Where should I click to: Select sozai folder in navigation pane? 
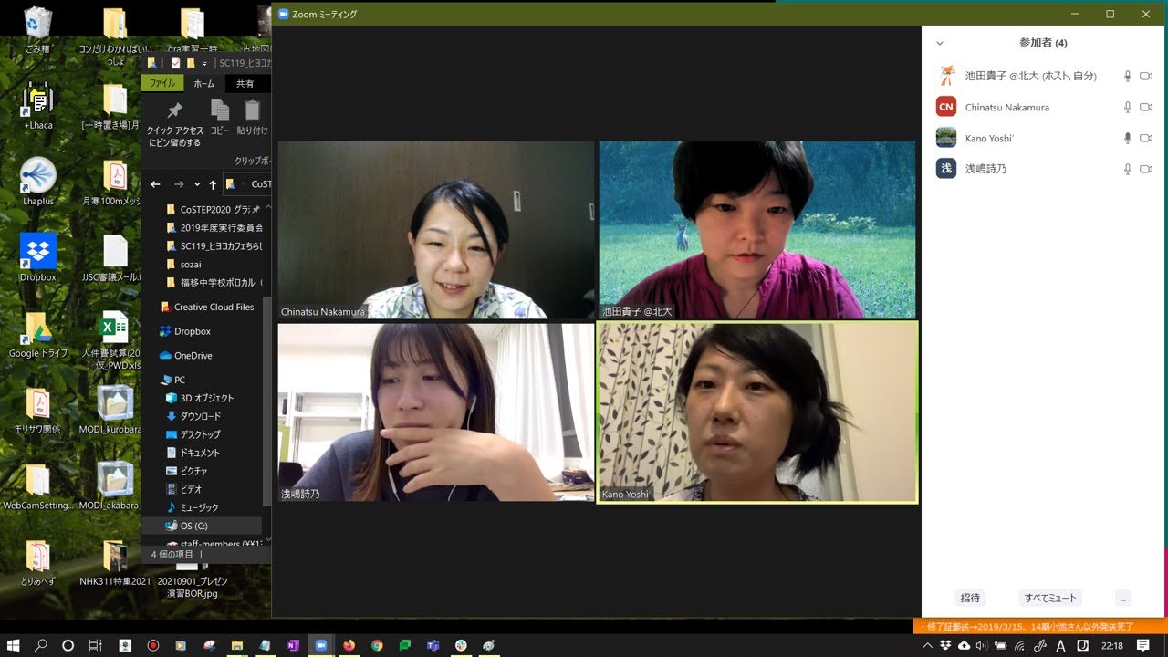click(183, 264)
